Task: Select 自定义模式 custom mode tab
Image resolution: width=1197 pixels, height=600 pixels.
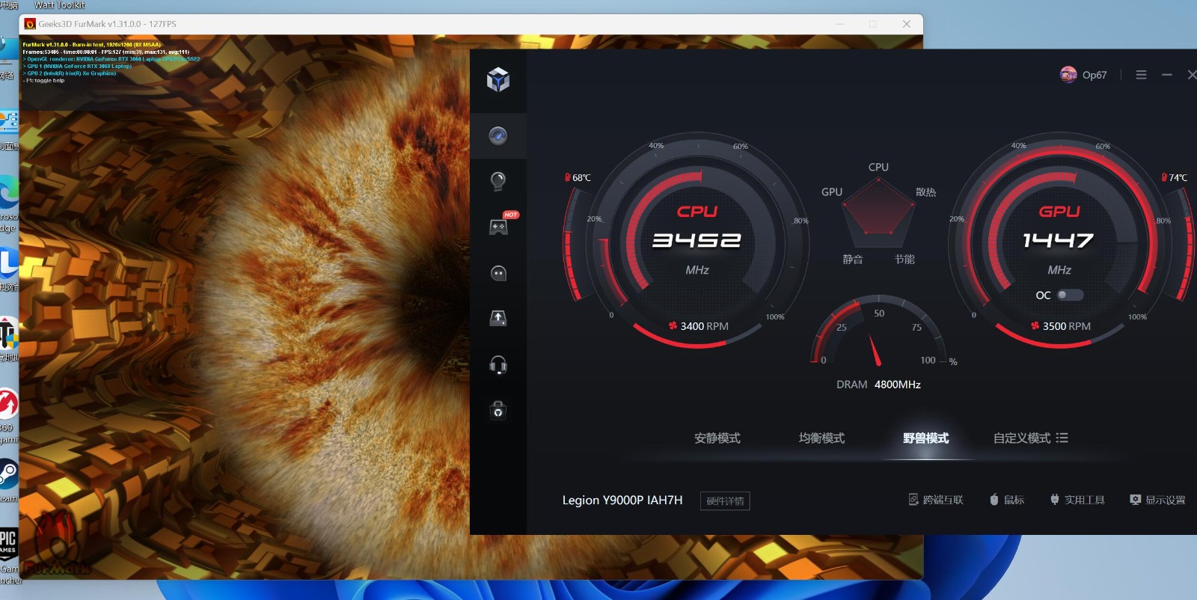Action: pyautogui.click(x=1022, y=438)
